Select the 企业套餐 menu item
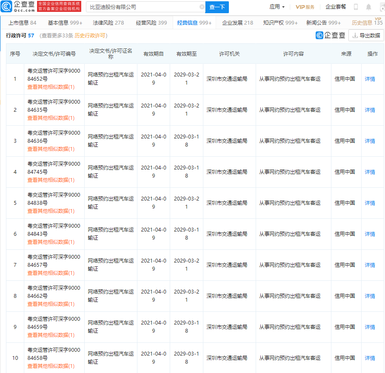Screen dimensions: 385x373 click(336, 6)
